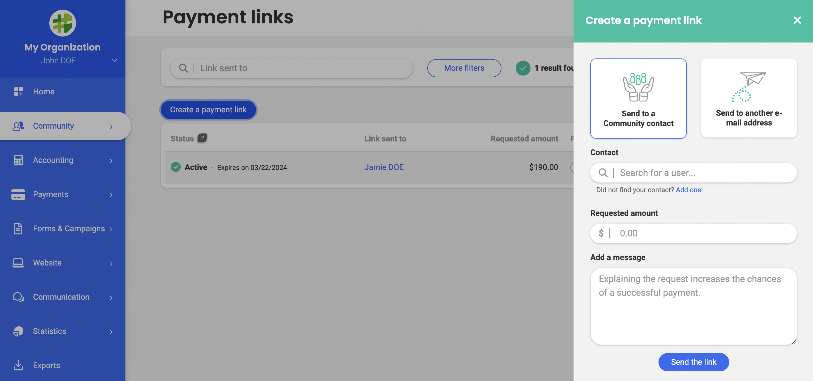813x381 pixels.
Task: Click the Add one! contact link
Action: coord(689,190)
